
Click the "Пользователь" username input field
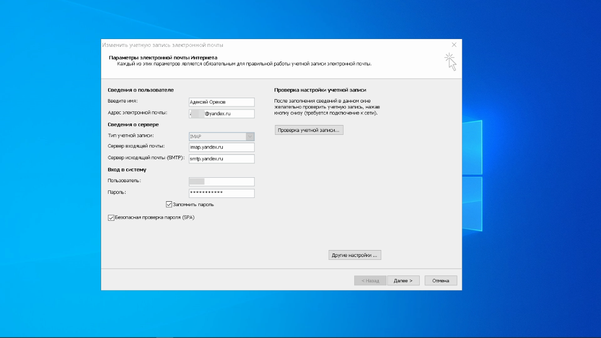coord(221,182)
